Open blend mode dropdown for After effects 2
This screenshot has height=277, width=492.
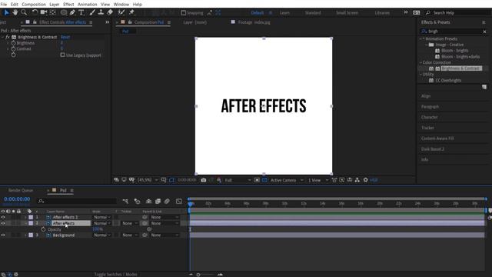pos(102,217)
